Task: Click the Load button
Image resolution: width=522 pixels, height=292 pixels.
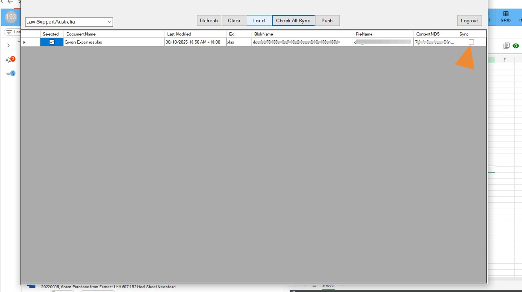Action: pos(259,21)
